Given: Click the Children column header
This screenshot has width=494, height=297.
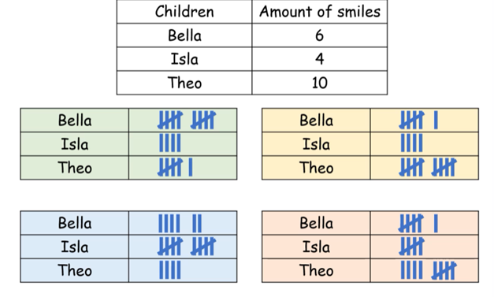Looking at the screenshot, I should point(184,12).
